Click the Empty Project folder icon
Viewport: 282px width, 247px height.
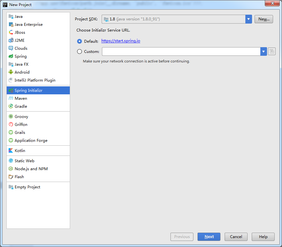click(x=11, y=187)
